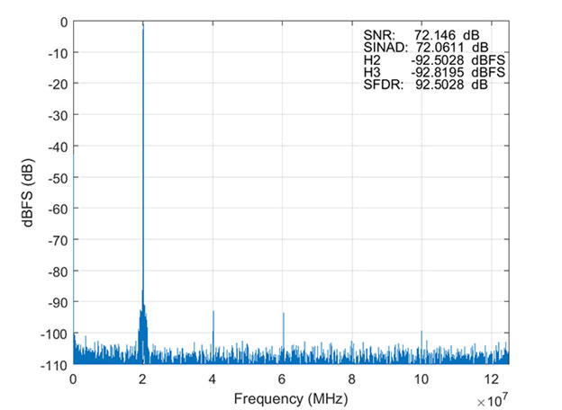Select the H2 -92.5028 dBFS annotation
562x410 pixels.
pos(427,59)
